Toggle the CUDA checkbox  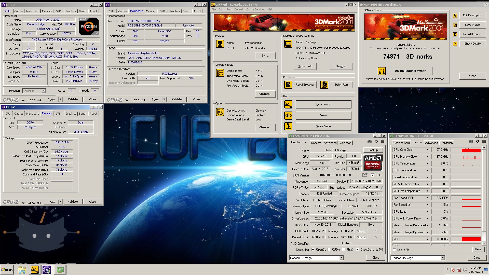tap(329, 250)
